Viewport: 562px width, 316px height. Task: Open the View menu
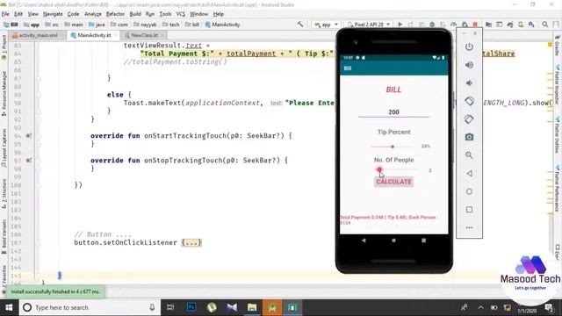tap(33, 14)
